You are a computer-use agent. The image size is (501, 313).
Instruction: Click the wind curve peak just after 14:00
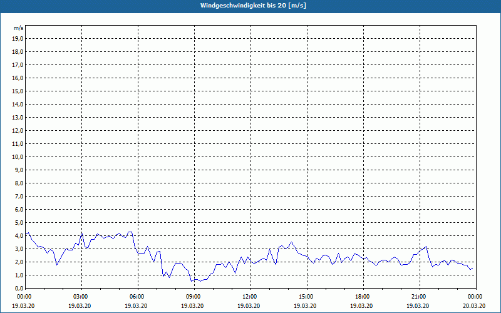[291, 242]
